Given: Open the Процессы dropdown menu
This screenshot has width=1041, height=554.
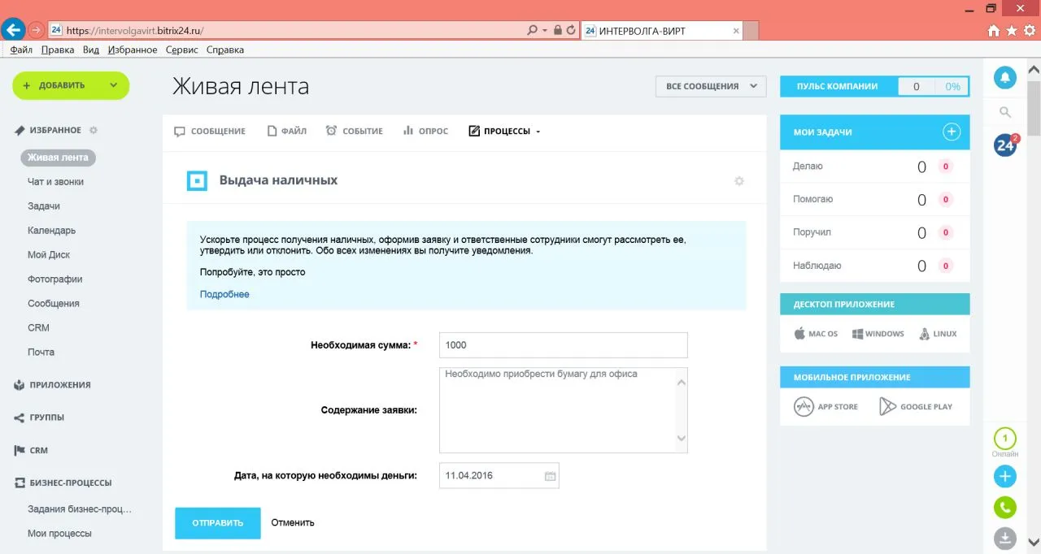Looking at the screenshot, I should (x=505, y=132).
